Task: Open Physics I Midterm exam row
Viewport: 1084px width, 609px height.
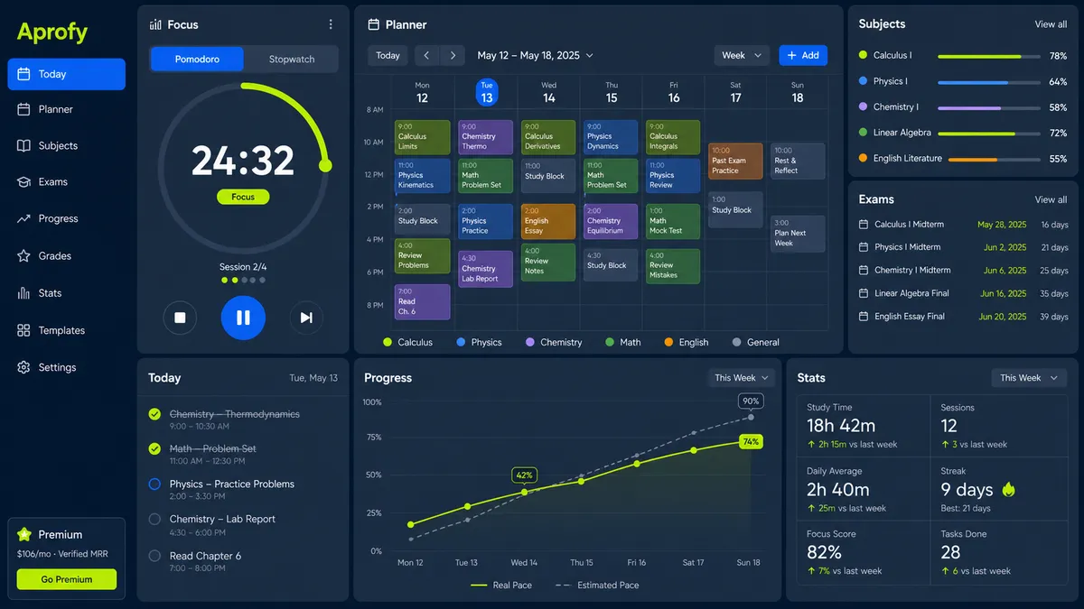Action: click(x=963, y=247)
